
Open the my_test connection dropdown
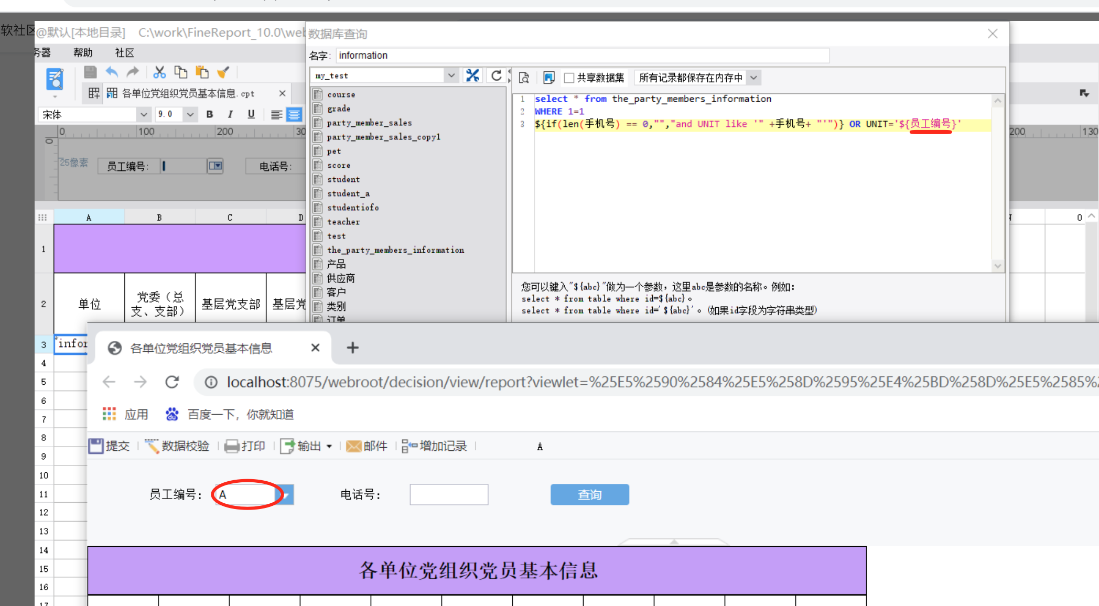click(x=385, y=76)
